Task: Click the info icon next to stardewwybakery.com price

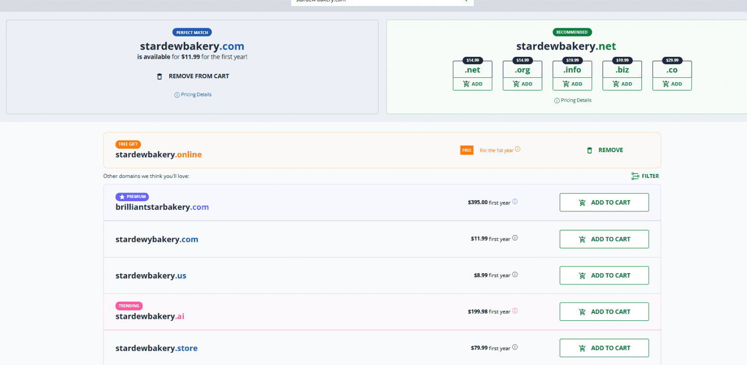Action: click(x=515, y=238)
